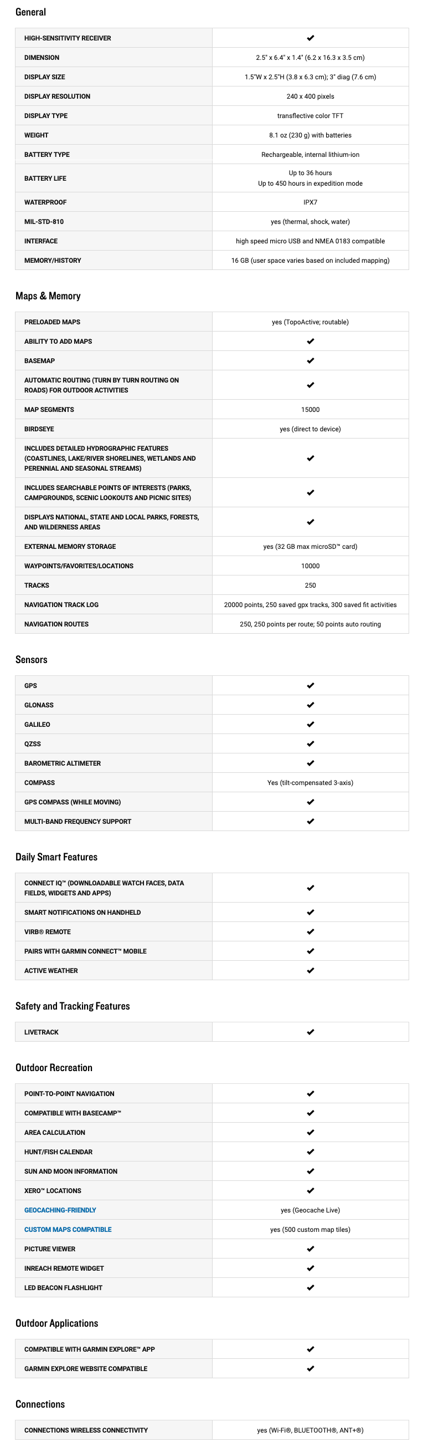Click the checkmark for VIRB Remote
This screenshot has height=1452, width=423.
click(x=310, y=931)
